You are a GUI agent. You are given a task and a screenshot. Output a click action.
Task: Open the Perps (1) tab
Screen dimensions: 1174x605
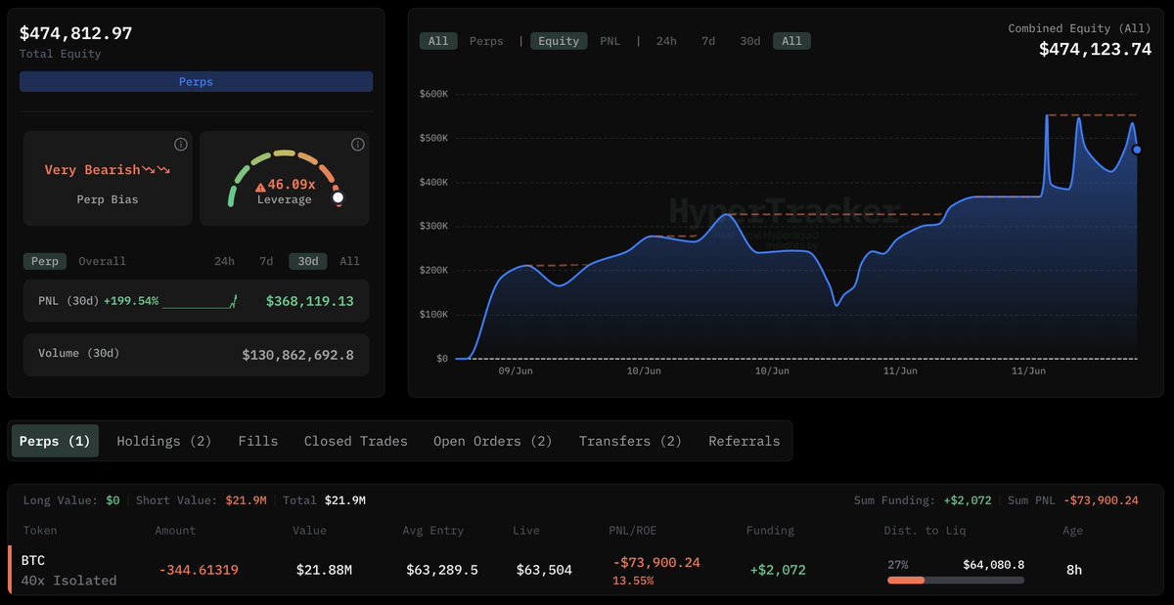[55, 441]
